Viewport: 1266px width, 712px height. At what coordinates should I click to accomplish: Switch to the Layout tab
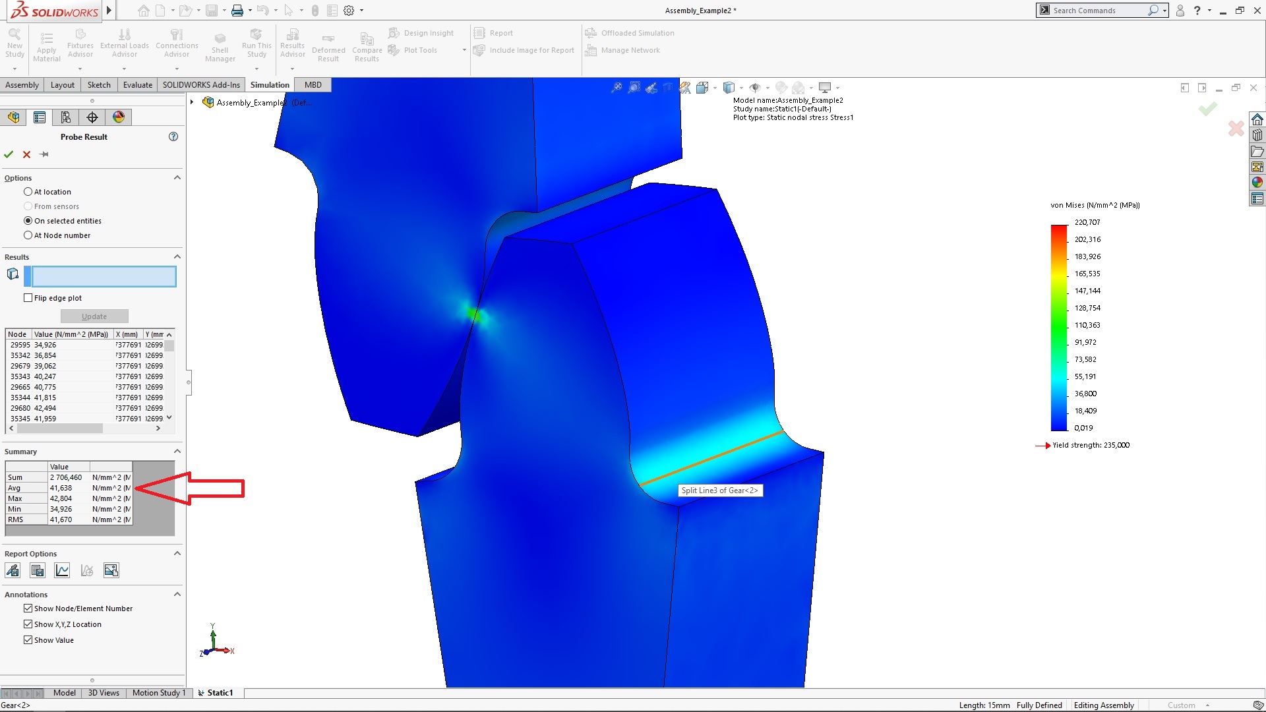pyautogui.click(x=63, y=85)
